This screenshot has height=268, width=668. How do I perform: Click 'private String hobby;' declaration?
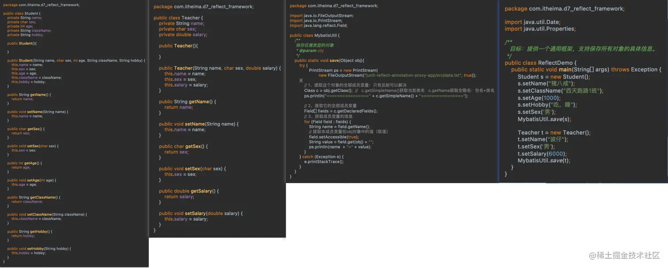[26, 35]
